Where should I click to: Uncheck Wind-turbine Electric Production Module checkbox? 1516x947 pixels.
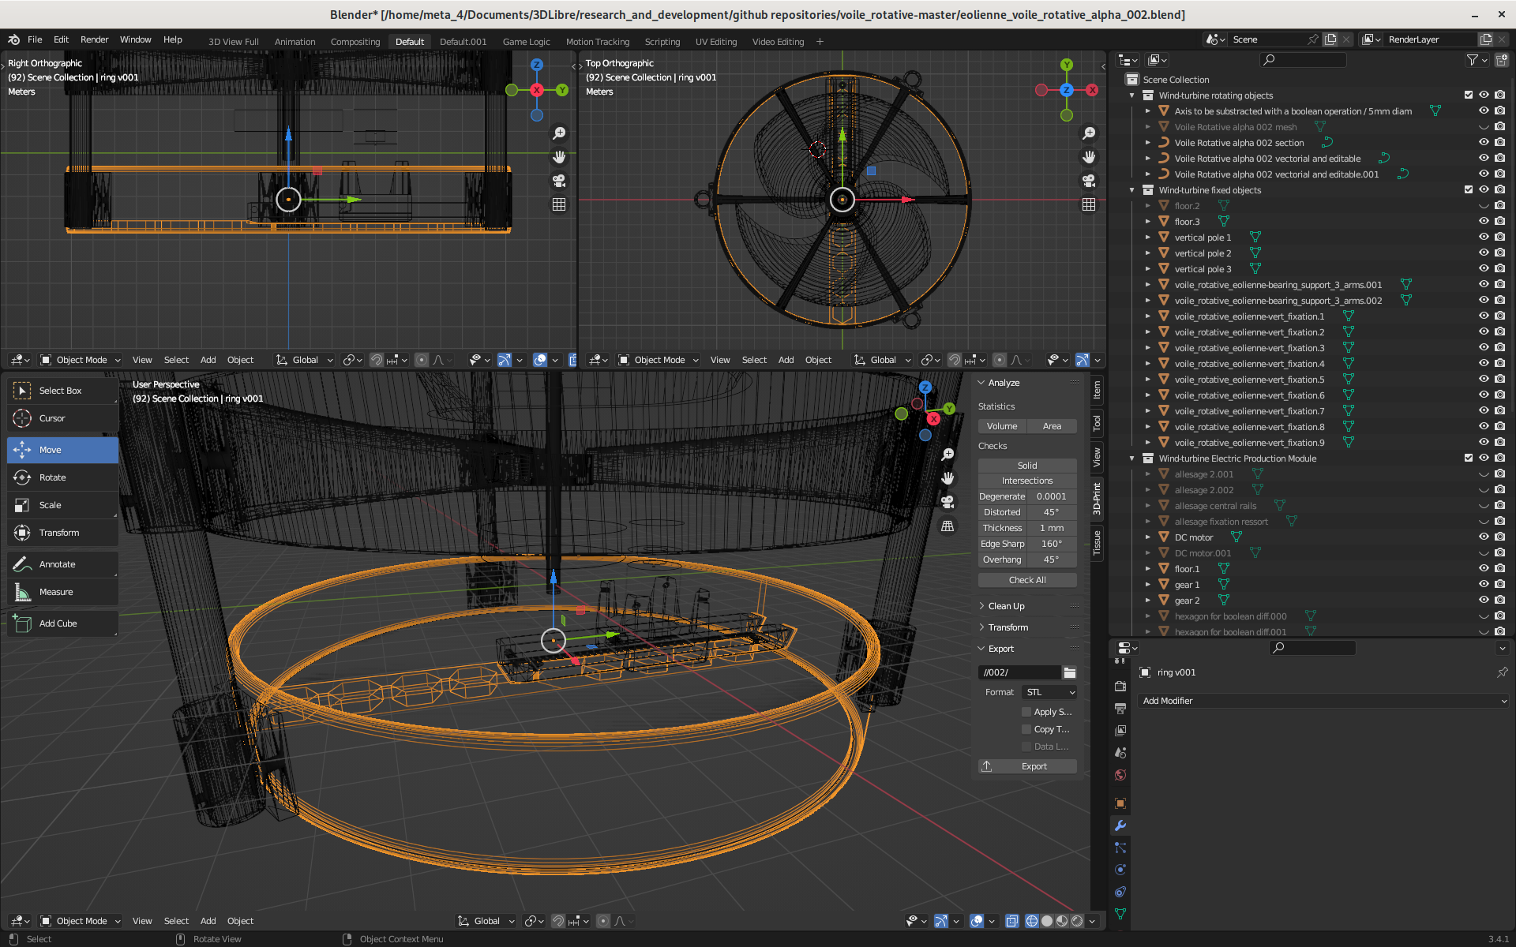pyautogui.click(x=1469, y=459)
